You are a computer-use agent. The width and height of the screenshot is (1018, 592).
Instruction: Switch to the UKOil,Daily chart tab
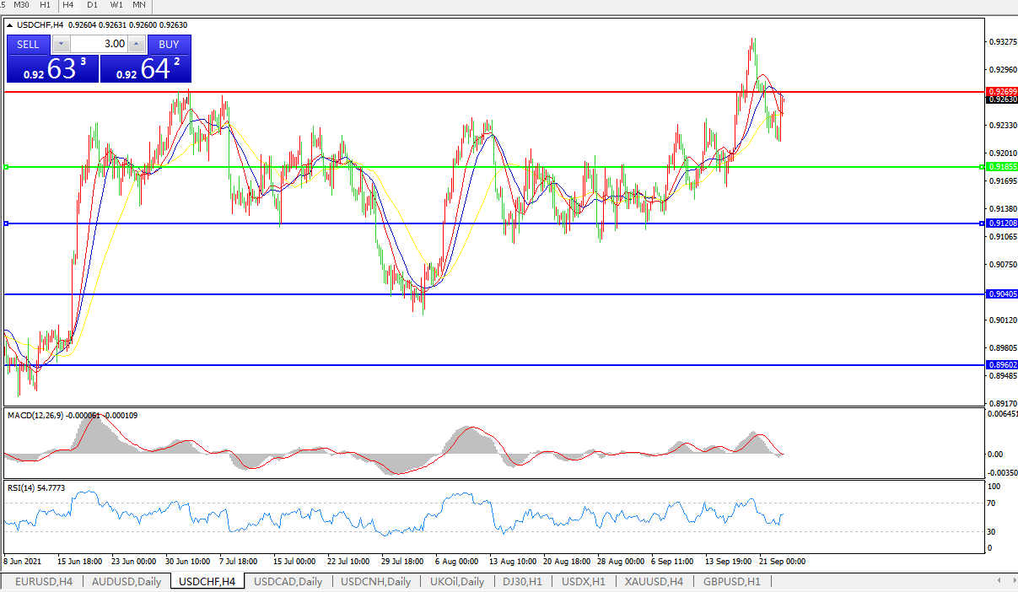point(457,581)
